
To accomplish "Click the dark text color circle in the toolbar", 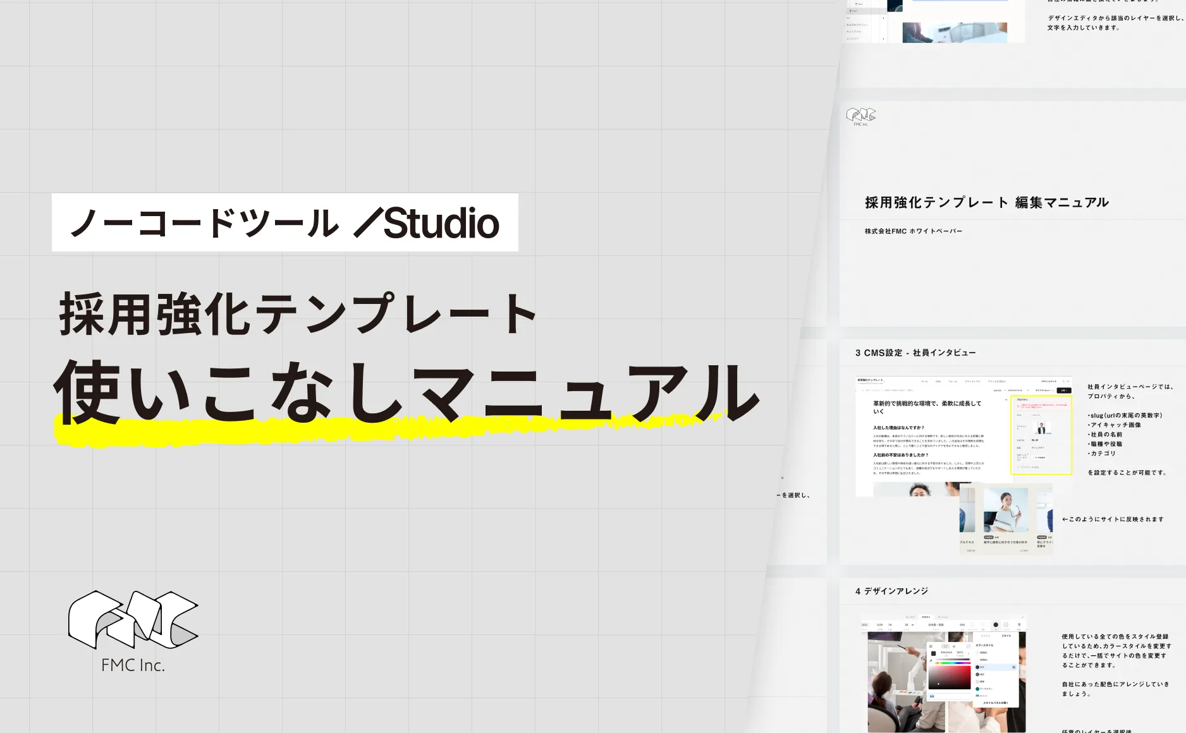I will pyautogui.click(x=996, y=624).
